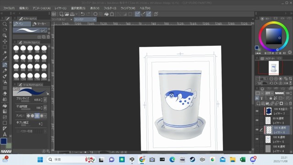This screenshot has width=293, height=165.
Task: Select the Eraser tool
Action: click(x=5, y=93)
